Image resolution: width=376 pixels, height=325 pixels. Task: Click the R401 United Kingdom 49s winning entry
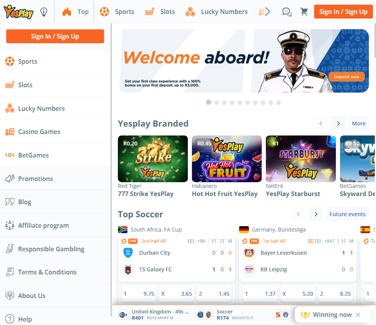click(x=153, y=315)
